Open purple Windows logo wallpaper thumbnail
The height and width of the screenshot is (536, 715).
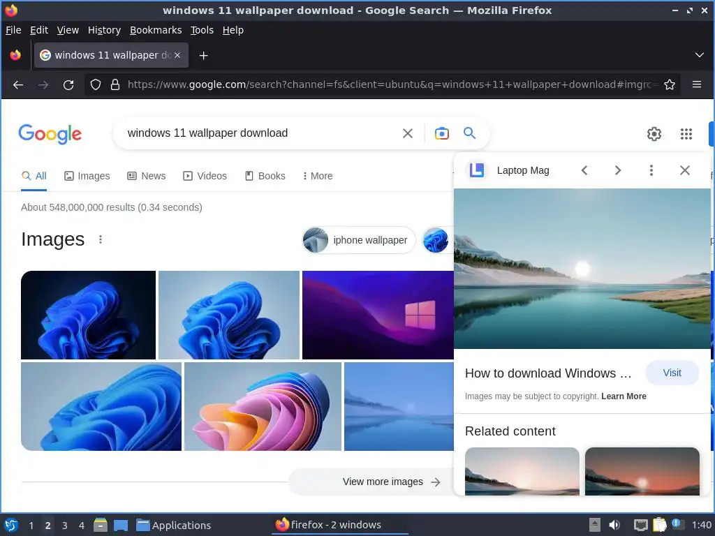point(378,315)
